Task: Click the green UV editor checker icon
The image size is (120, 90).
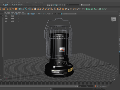Action: [100, 9]
